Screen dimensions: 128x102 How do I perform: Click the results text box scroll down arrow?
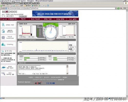[67, 73]
